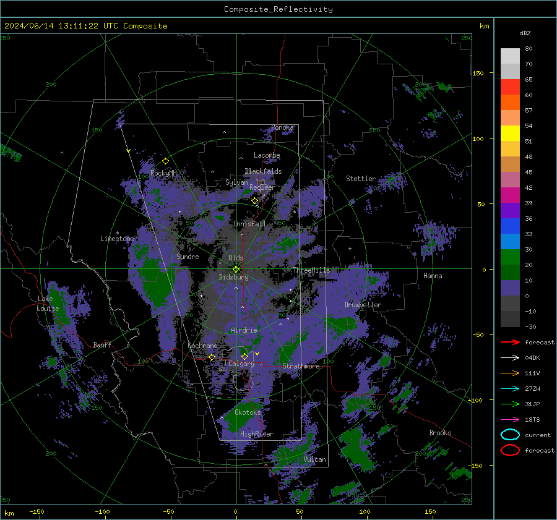
Task: Click the cyan current ellipse icon
Action: pos(510,435)
